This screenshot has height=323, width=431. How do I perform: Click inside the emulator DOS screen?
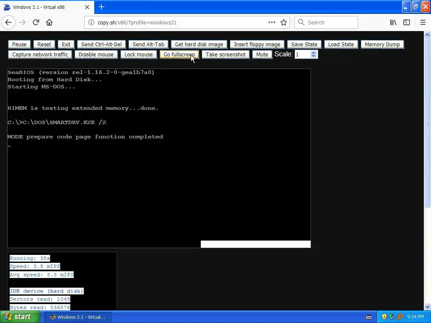point(159,158)
